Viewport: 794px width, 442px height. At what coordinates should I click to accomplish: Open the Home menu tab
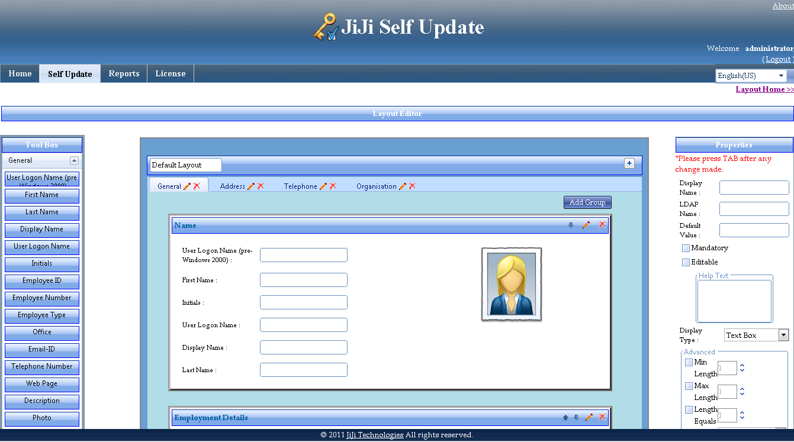point(20,73)
